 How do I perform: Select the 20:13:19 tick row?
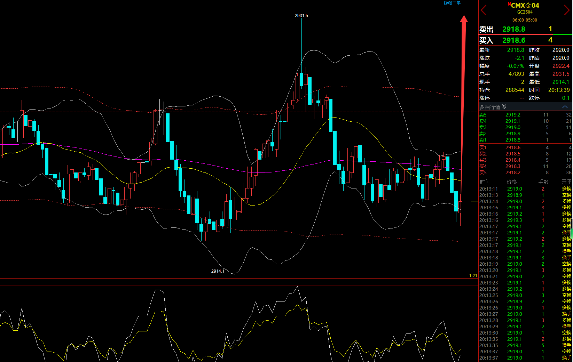525,264
